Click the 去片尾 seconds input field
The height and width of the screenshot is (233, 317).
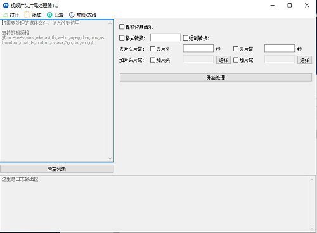coord(280,48)
